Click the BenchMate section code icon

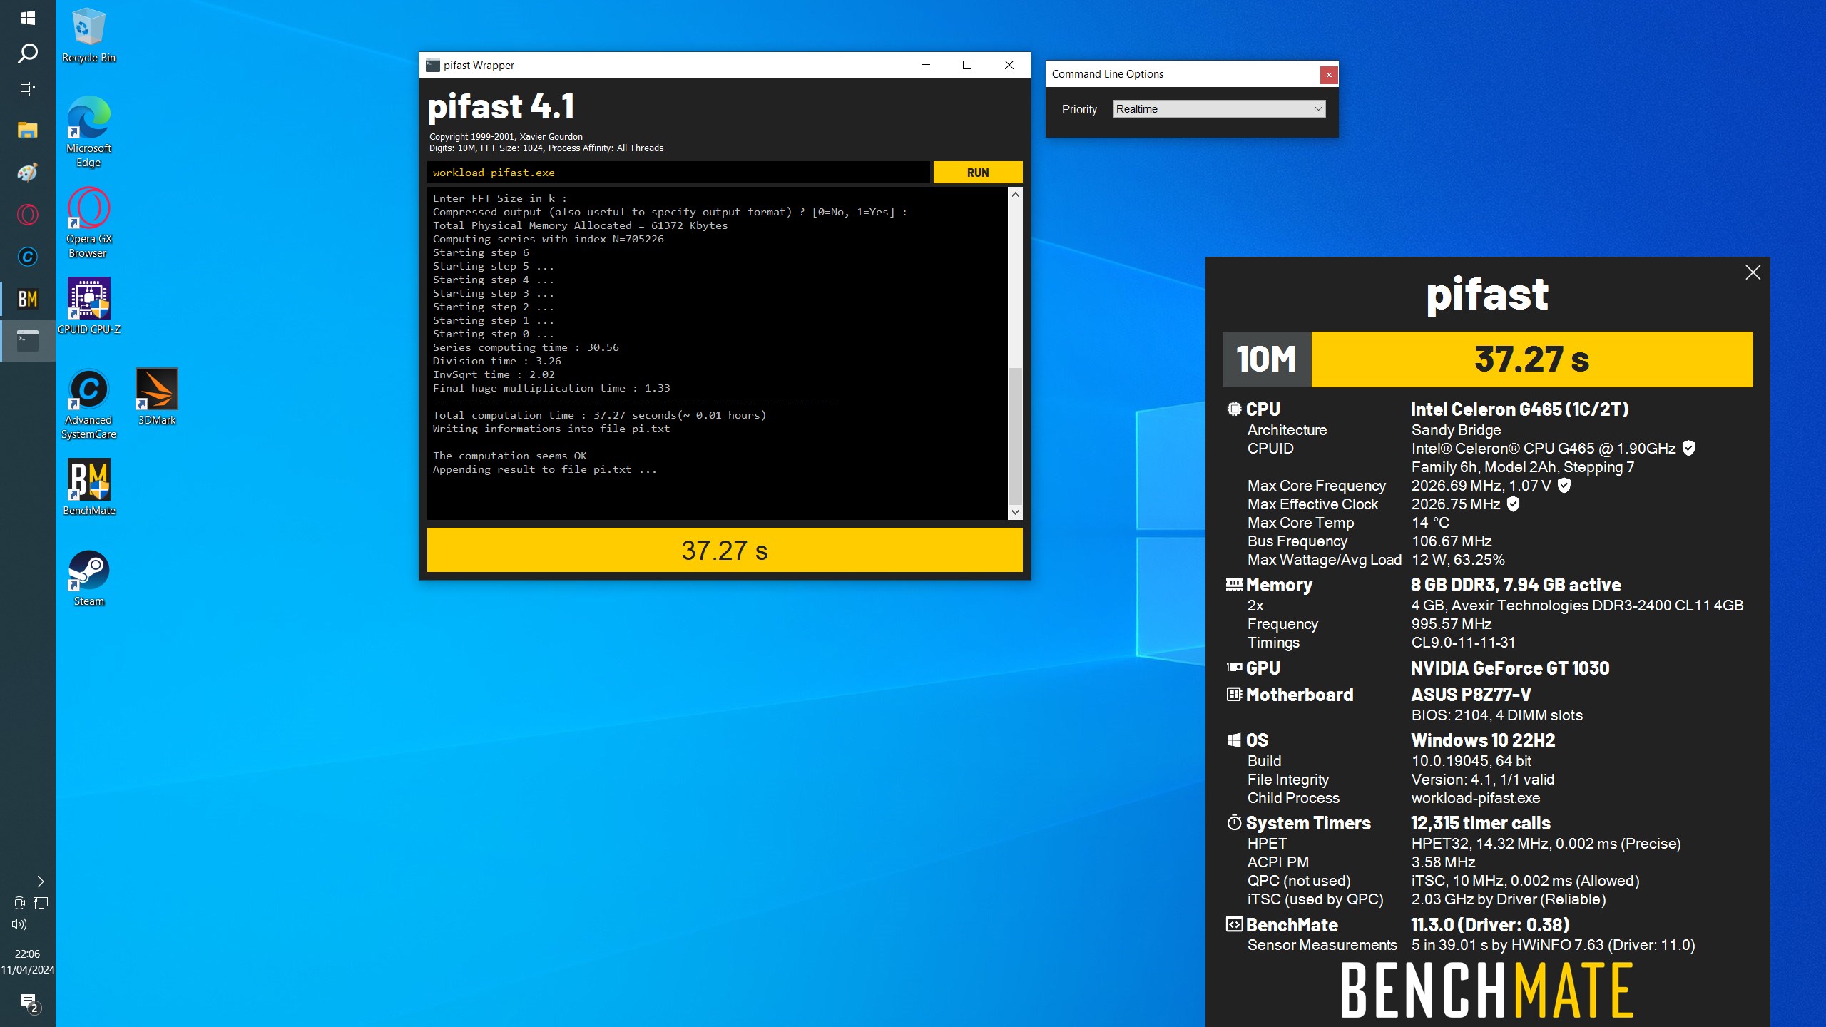tap(1234, 924)
